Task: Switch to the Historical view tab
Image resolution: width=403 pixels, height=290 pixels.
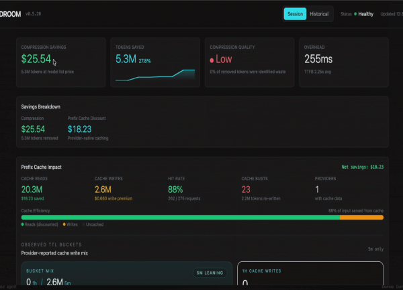Action: click(x=319, y=14)
